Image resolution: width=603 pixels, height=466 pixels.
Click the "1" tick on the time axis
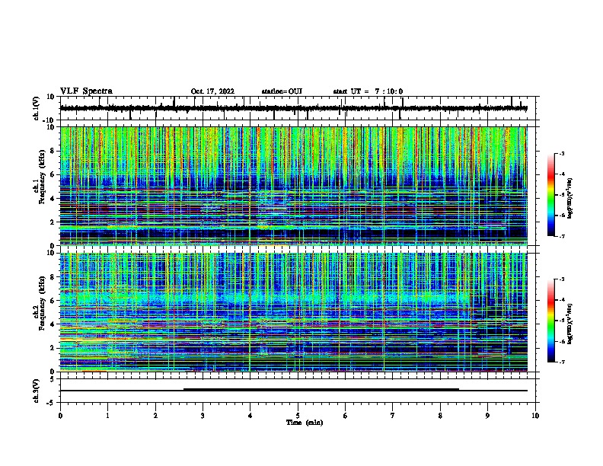[x=107, y=416]
